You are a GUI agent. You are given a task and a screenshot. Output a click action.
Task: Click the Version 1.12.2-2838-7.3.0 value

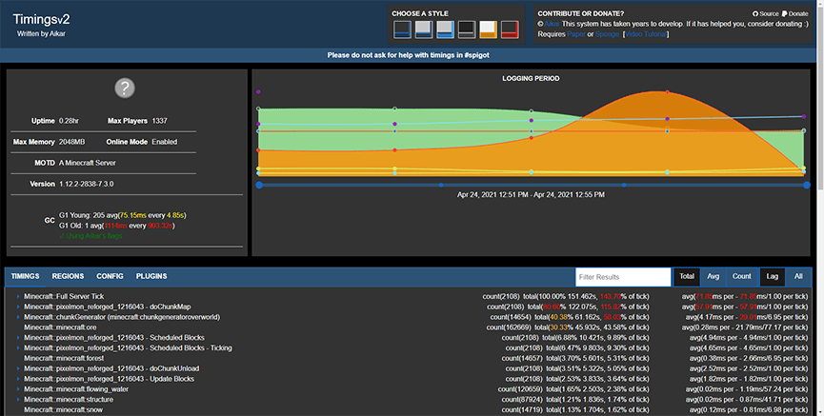pyautogui.click(x=86, y=184)
